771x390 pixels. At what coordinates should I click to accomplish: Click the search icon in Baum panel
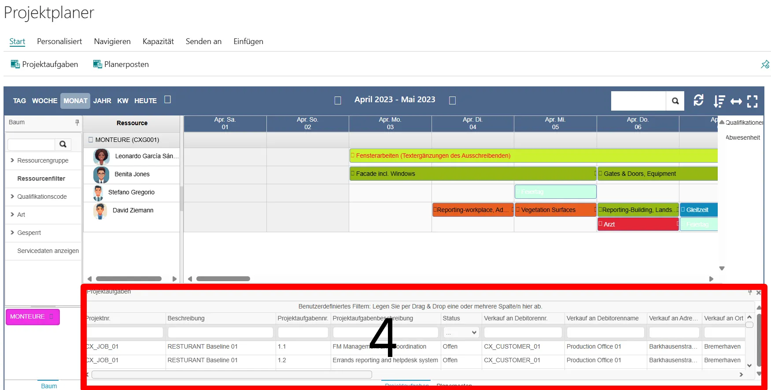(x=63, y=144)
